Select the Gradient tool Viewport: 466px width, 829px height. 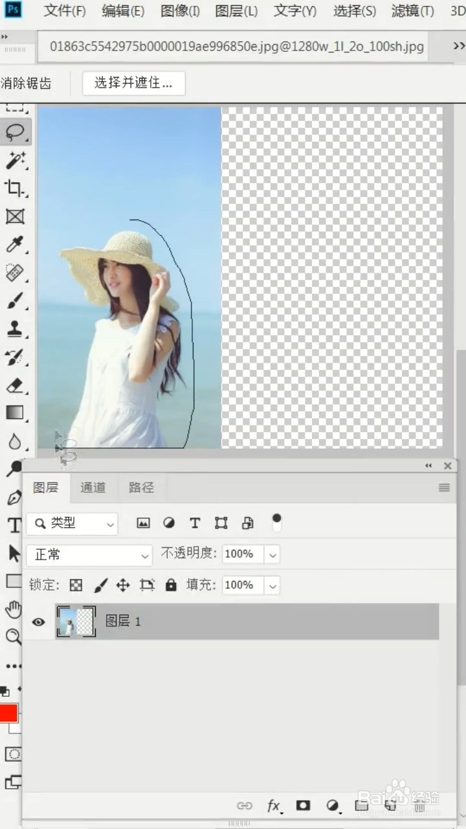(x=14, y=413)
